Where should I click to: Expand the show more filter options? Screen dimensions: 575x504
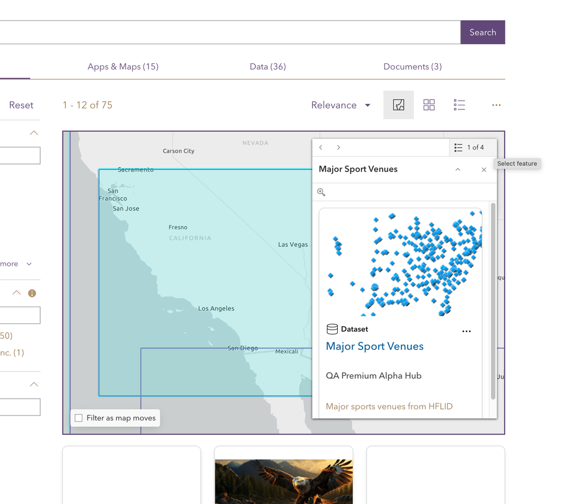pyautogui.click(x=16, y=264)
